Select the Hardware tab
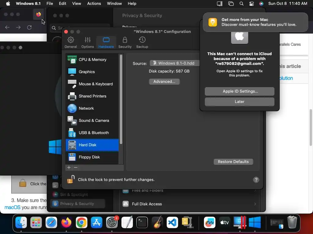The width and height of the screenshot is (313, 234). point(106,42)
